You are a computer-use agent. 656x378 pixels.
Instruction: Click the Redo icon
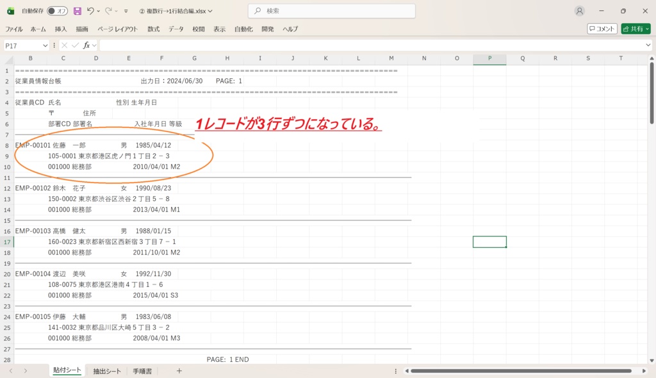(x=108, y=11)
